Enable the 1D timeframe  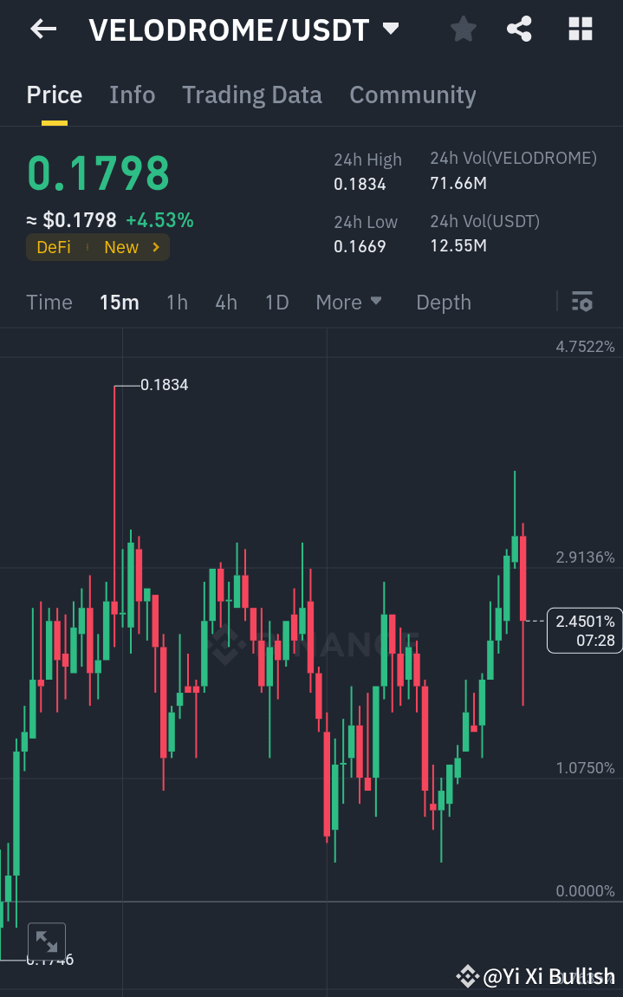tap(276, 302)
